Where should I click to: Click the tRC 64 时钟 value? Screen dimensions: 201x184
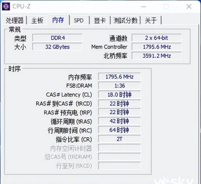[x=119, y=130]
